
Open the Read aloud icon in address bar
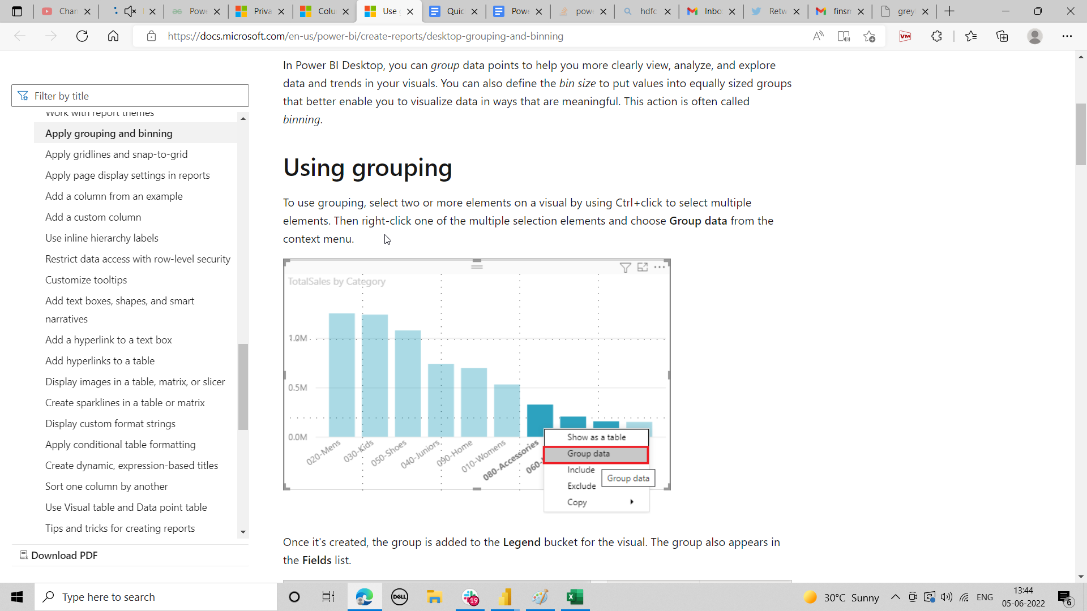818,36
